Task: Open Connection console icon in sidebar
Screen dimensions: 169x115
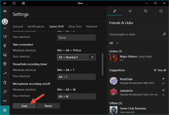Action: pyautogui.click(x=5, y=101)
